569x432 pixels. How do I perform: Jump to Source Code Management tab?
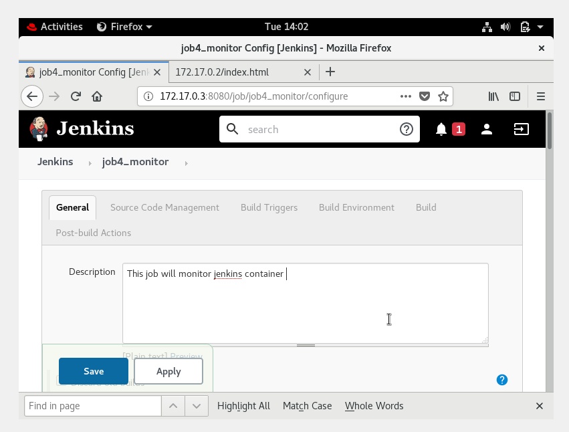[x=164, y=208]
